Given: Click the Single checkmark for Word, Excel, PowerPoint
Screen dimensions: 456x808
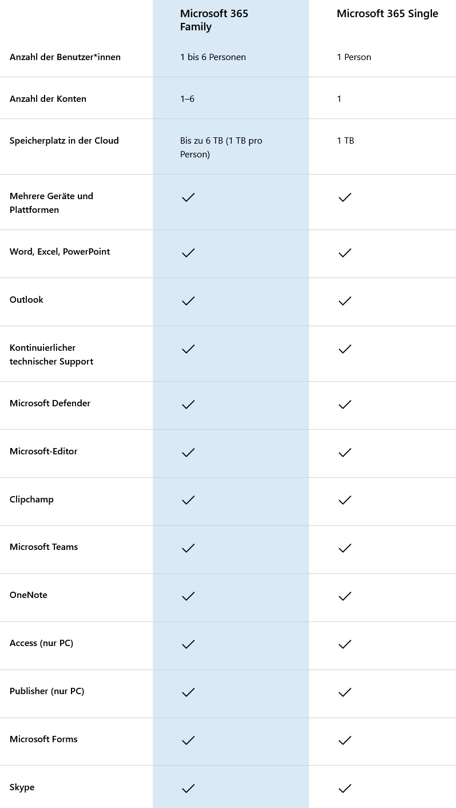Looking at the screenshot, I should coord(344,252).
